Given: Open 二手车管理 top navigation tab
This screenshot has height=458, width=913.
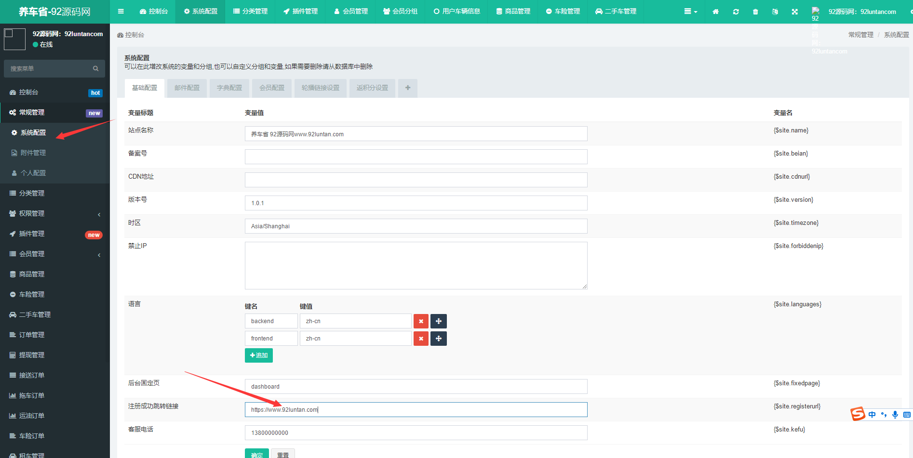Looking at the screenshot, I should coord(616,12).
